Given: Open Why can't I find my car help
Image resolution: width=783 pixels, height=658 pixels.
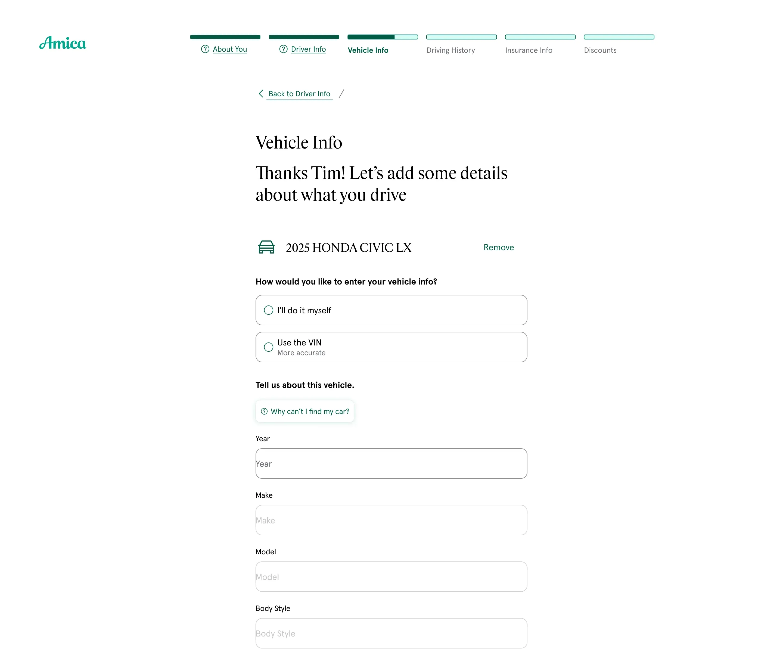Looking at the screenshot, I should point(304,412).
